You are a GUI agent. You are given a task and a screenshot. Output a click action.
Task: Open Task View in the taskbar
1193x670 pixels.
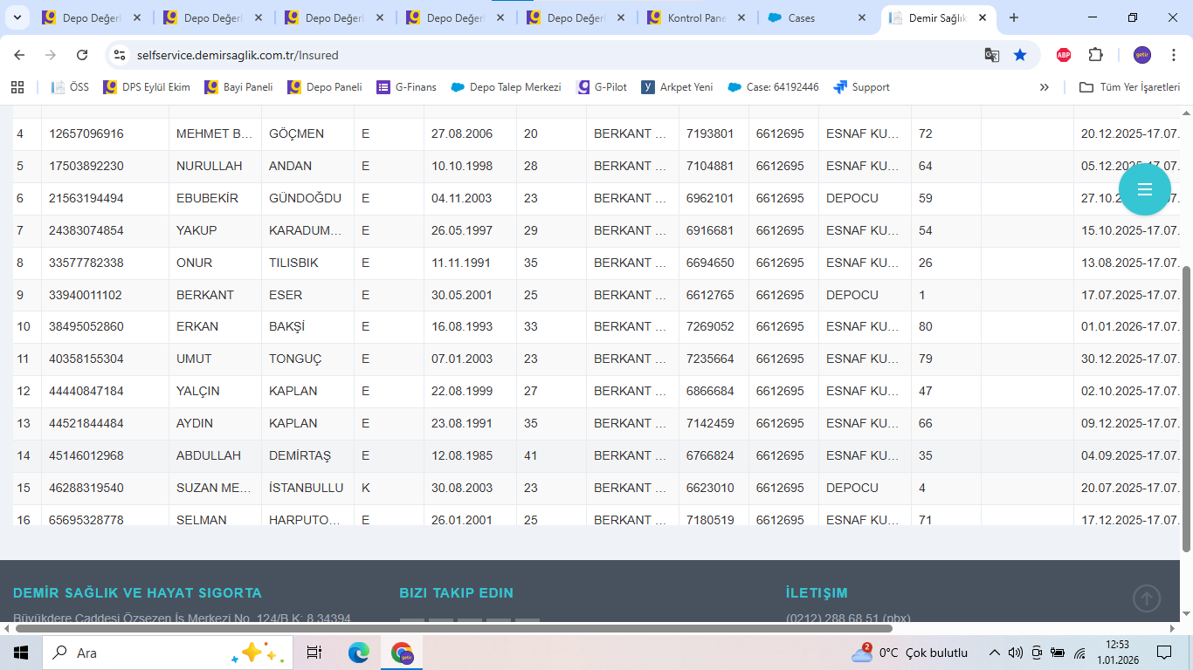coord(314,653)
